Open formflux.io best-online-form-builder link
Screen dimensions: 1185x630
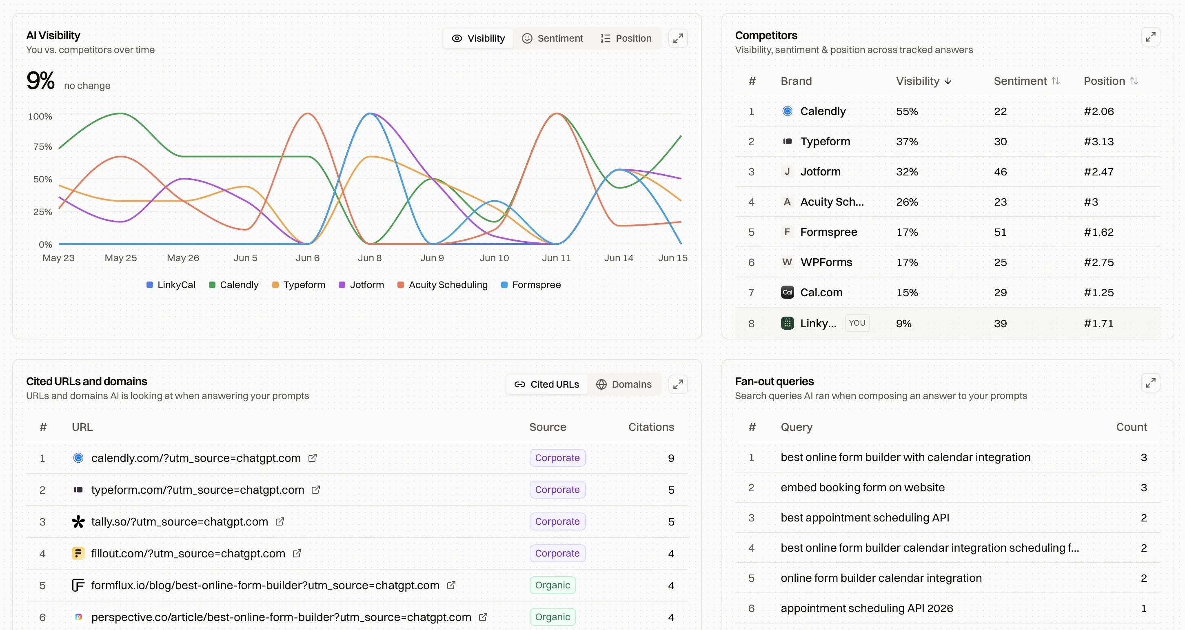[x=265, y=585]
